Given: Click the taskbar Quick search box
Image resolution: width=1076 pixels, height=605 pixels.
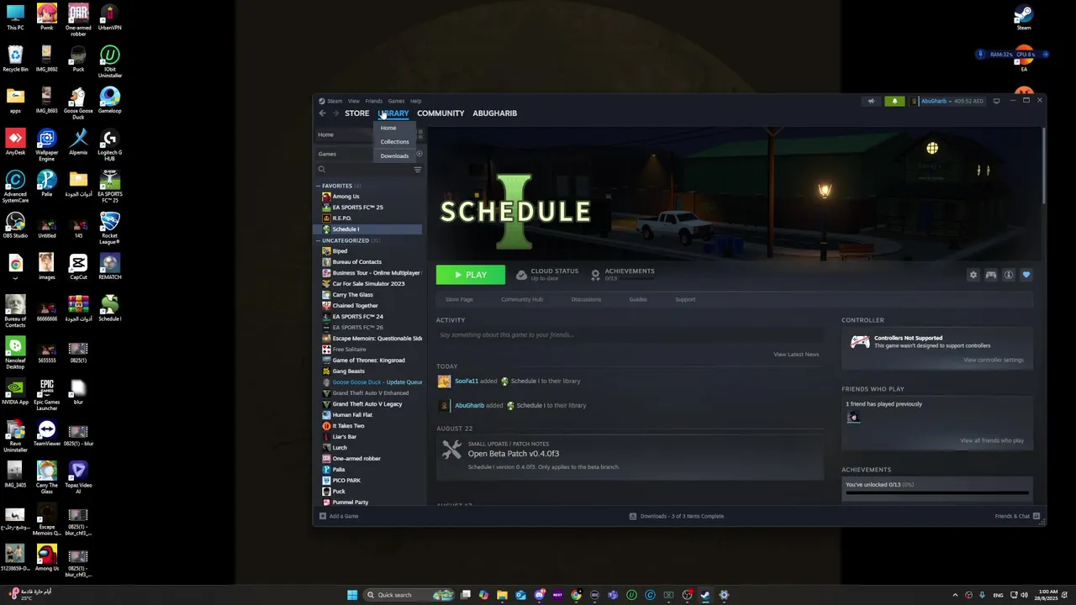Looking at the screenshot, I should pyautogui.click(x=410, y=595).
